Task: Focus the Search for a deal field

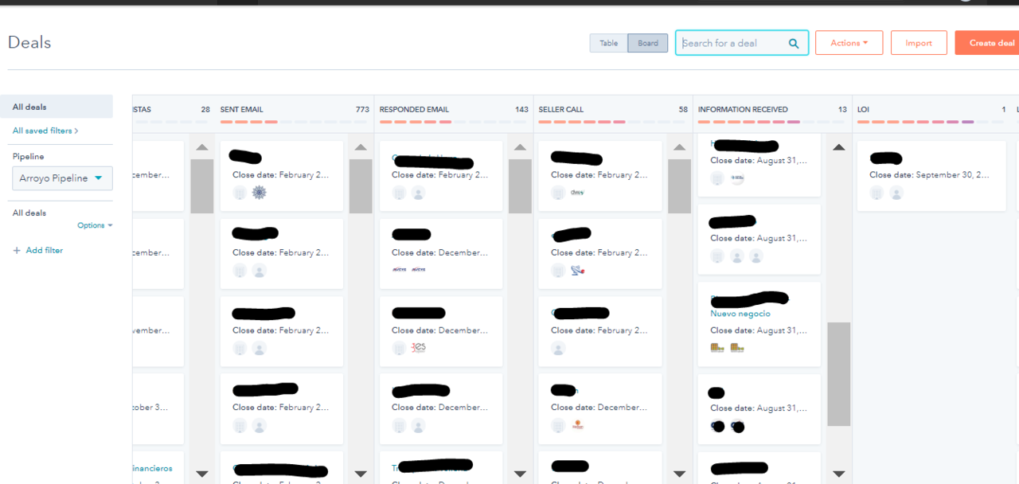Action: tap(731, 43)
